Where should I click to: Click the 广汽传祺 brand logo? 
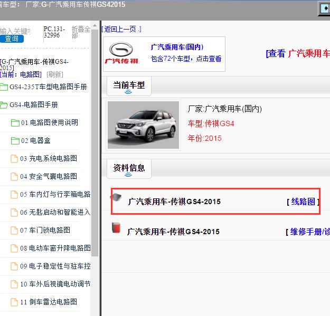121,53
